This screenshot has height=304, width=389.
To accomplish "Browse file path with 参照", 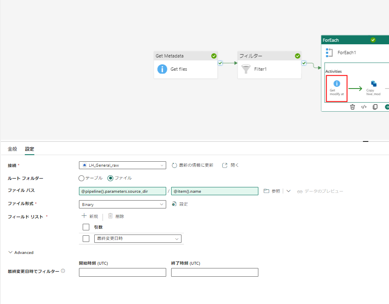I will click(272, 191).
